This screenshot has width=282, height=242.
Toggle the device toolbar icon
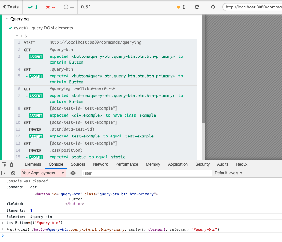click(x=13, y=164)
